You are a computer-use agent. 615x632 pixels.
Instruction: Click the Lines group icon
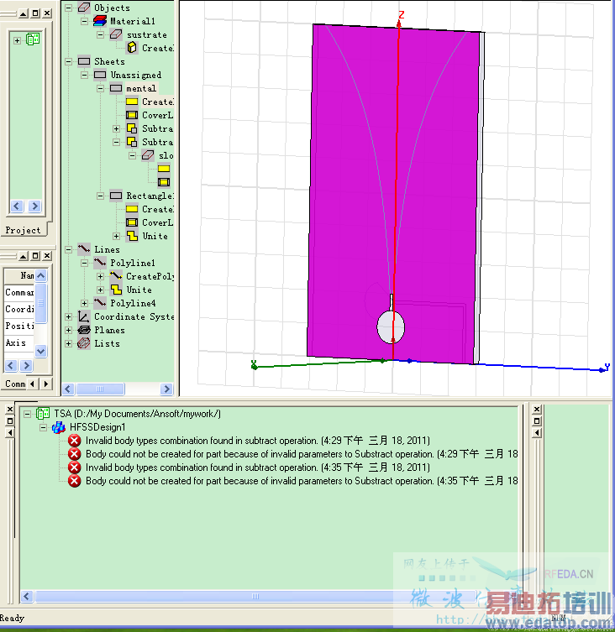[x=84, y=249]
